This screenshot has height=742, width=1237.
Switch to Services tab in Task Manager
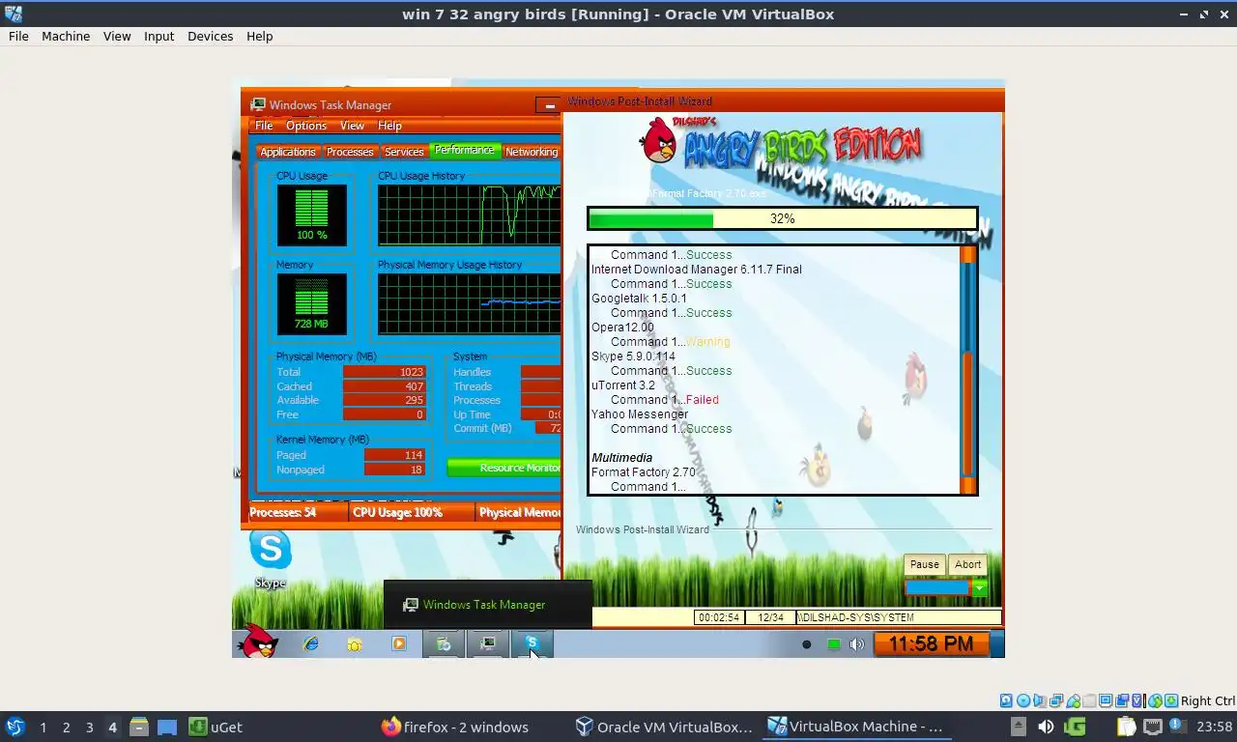point(404,152)
